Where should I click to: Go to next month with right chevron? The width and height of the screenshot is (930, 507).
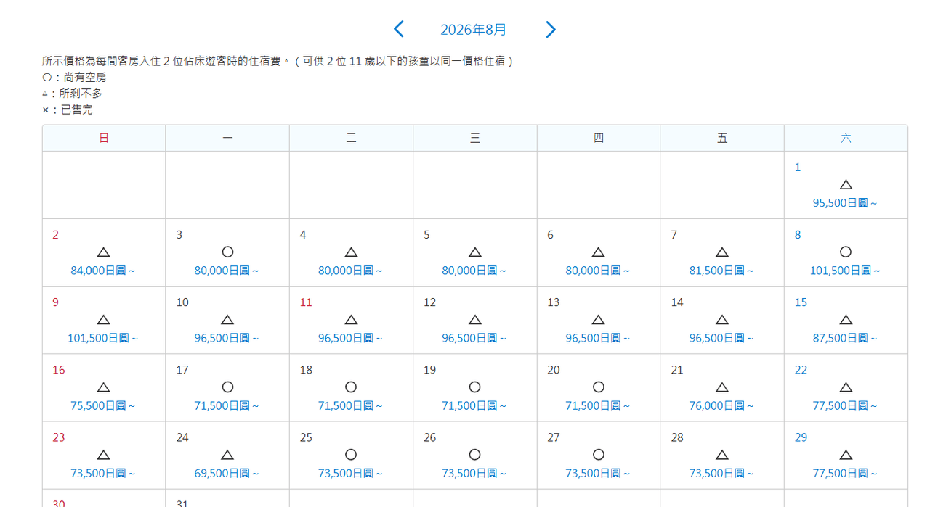click(550, 30)
